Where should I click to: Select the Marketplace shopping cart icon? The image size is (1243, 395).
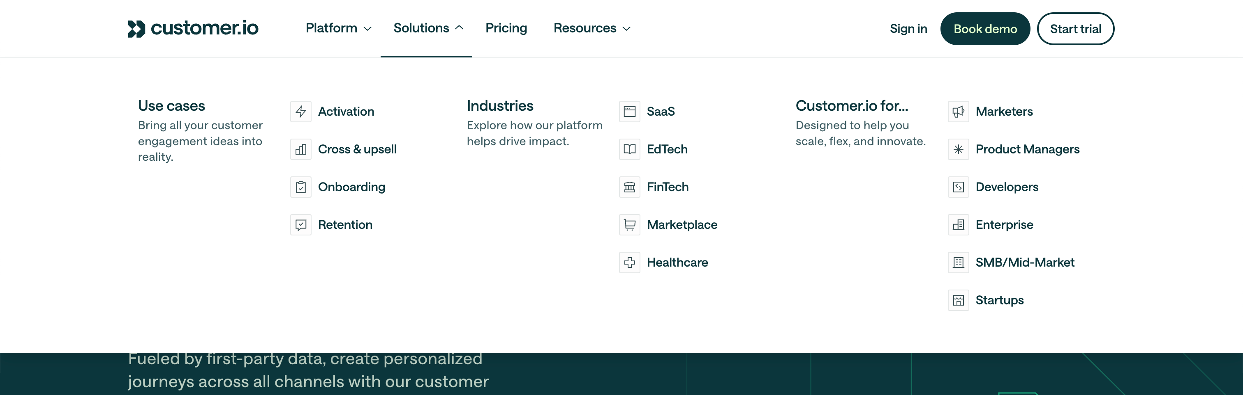(629, 224)
